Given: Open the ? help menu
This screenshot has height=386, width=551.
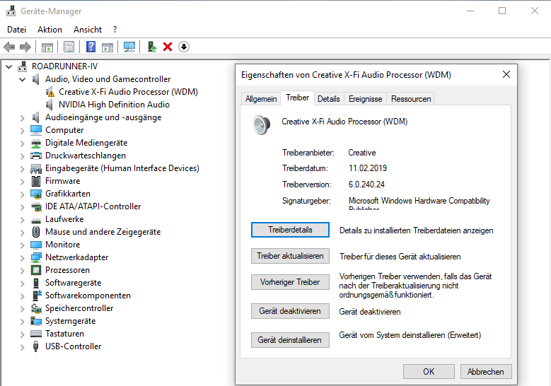Looking at the screenshot, I should (x=115, y=30).
